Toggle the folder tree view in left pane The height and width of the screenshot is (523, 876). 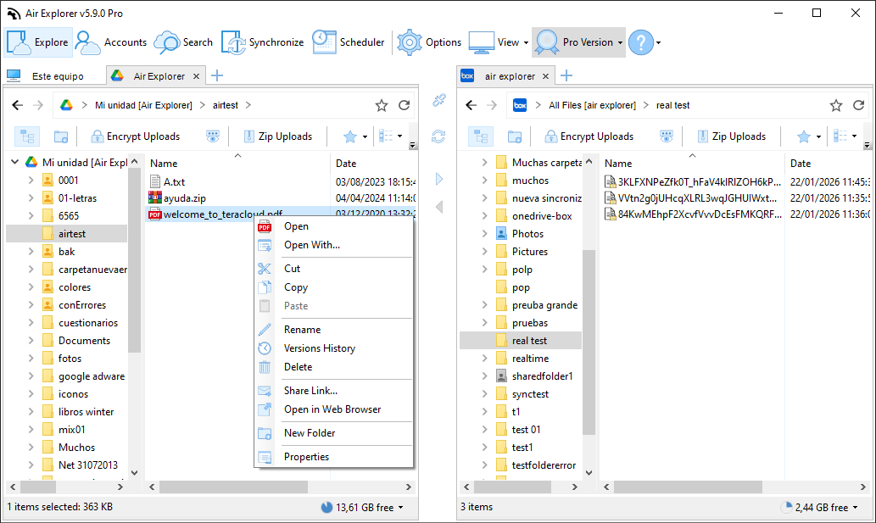tap(26, 136)
